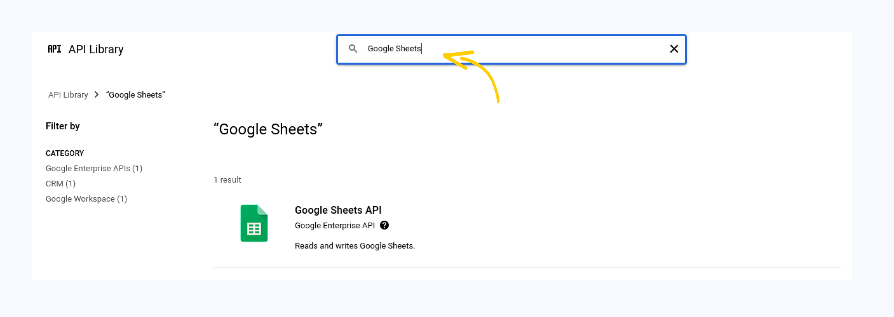894x317 pixels.
Task: Click the Filter by heading
Action: (63, 126)
